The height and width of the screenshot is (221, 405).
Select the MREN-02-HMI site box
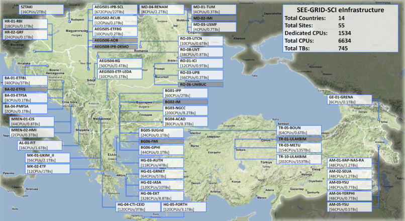(x=32, y=133)
